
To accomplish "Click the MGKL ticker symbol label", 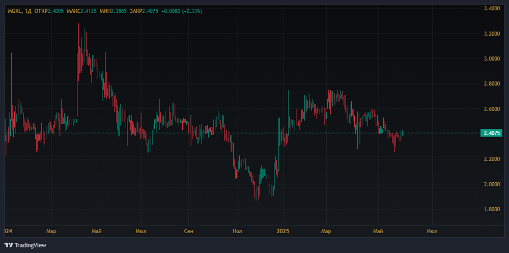I will pos(14,11).
